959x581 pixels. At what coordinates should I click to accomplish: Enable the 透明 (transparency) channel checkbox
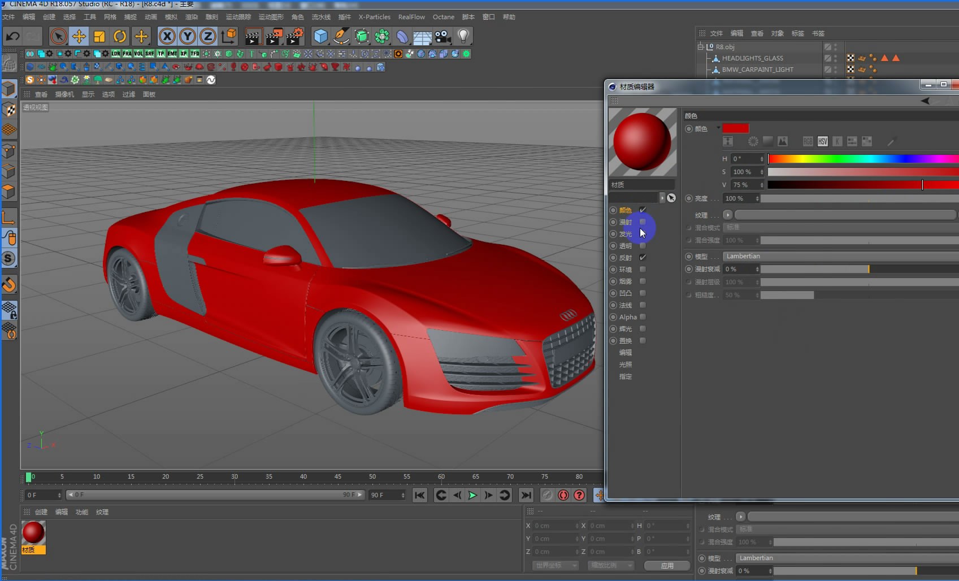(x=643, y=246)
